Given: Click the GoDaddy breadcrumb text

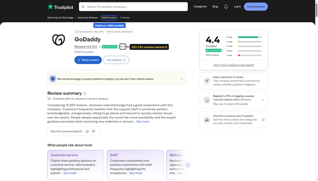Looking at the screenshot, I should (125, 18).
